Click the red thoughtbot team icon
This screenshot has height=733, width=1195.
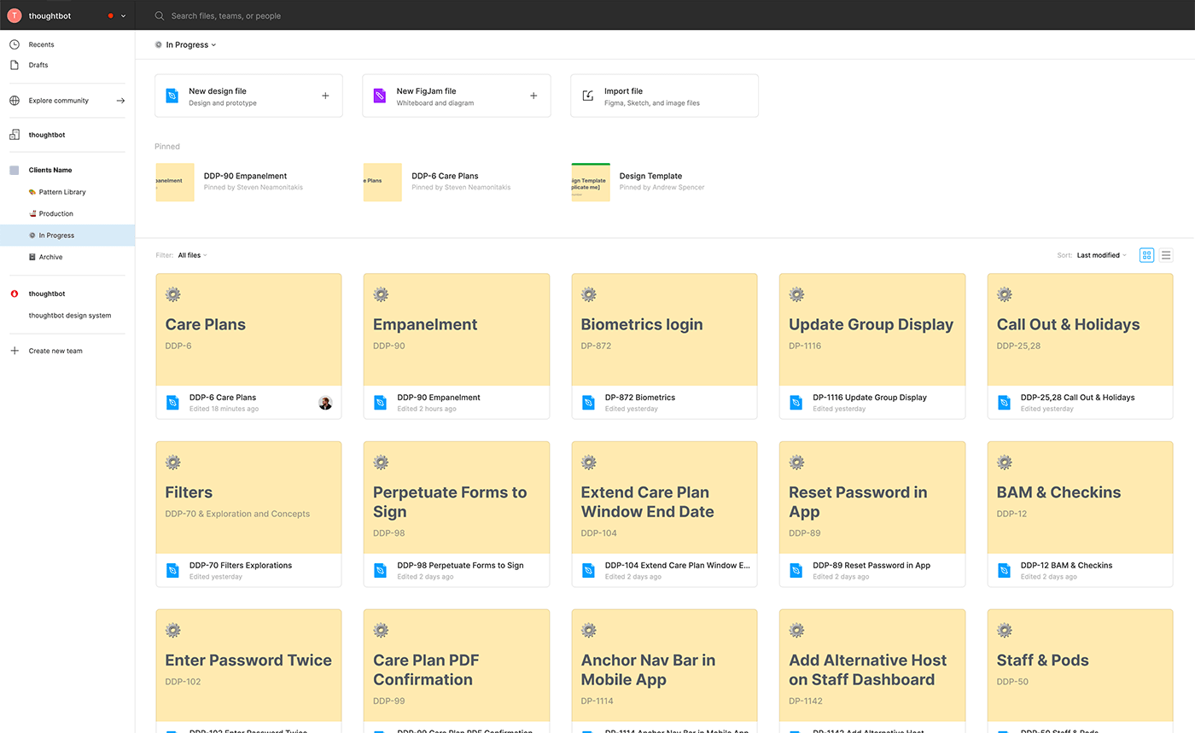point(15,294)
